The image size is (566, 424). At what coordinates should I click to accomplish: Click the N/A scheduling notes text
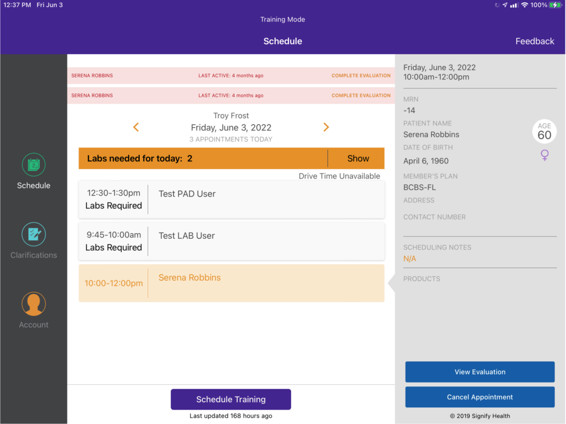pos(410,259)
